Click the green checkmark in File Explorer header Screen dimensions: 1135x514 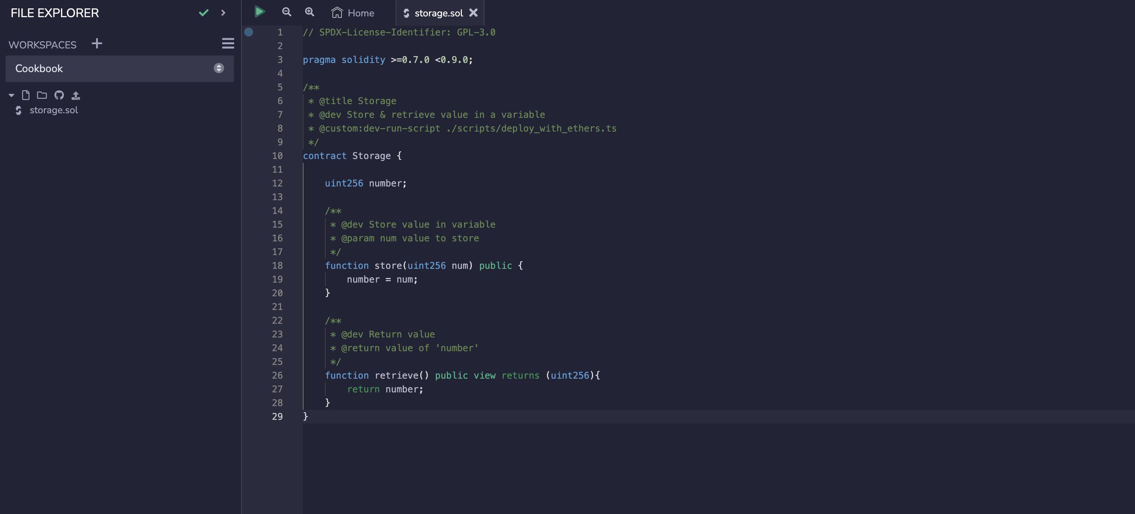204,13
